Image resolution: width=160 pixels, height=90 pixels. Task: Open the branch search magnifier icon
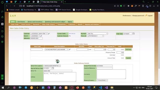pos(41,36)
